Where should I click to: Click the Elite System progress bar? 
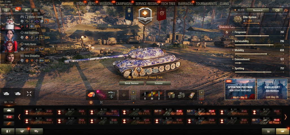(x=251, y=23)
